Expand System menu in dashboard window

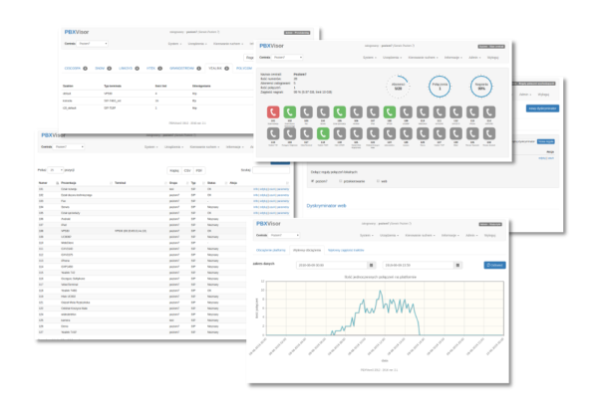point(369,58)
